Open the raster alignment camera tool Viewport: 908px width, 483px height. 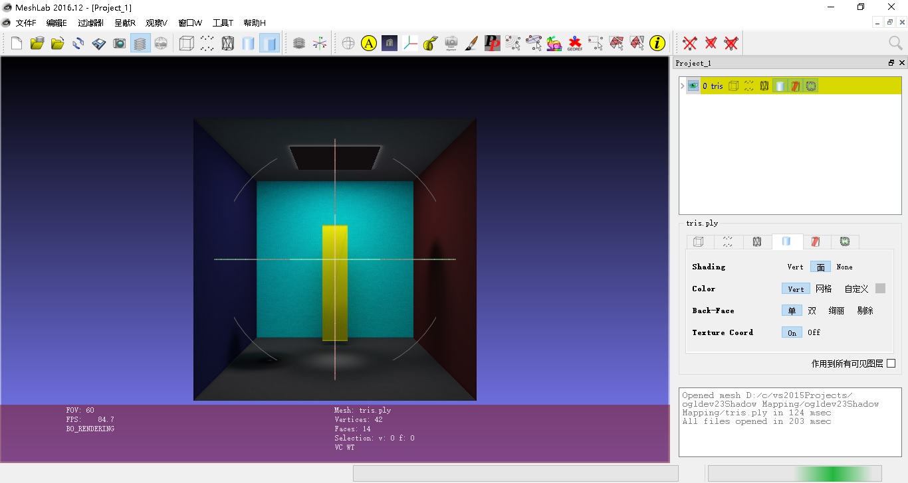pos(451,44)
